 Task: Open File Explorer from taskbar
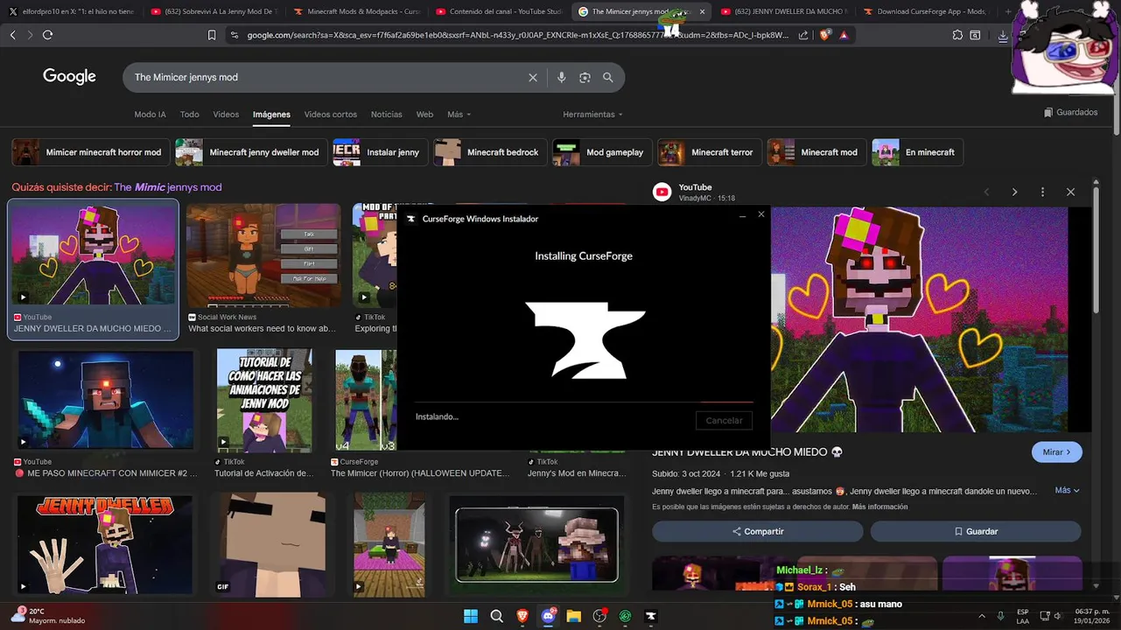[573, 616]
